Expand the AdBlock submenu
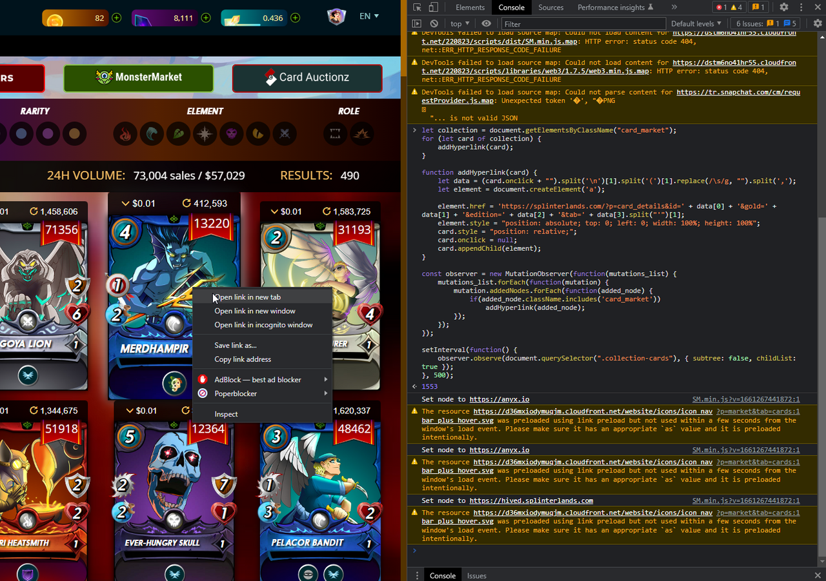The width and height of the screenshot is (826, 581). (x=263, y=380)
